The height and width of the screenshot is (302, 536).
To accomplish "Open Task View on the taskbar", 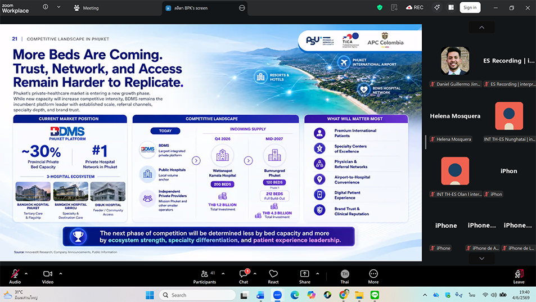I will click(244, 295).
